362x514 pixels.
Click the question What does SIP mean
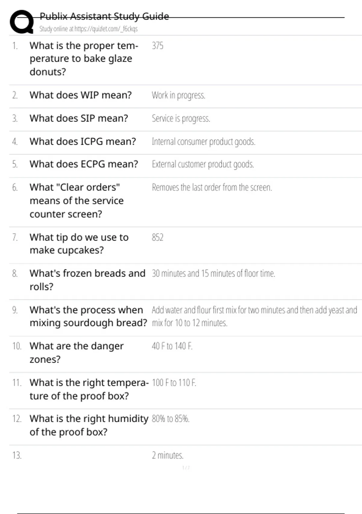[x=79, y=118]
